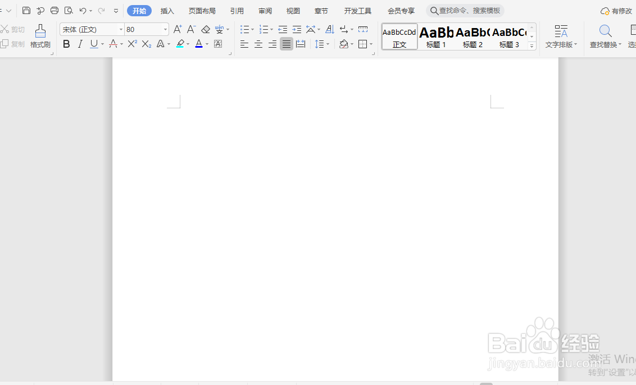Screen dimensions: 636x385
Task: Switch to the 开始 (Home) tab
Action: [139, 11]
